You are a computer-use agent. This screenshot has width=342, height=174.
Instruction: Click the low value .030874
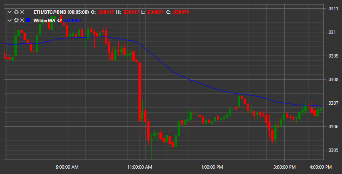(155, 12)
